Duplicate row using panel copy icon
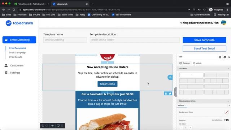The width and height of the screenshot is (231, 130). [225, 57]
